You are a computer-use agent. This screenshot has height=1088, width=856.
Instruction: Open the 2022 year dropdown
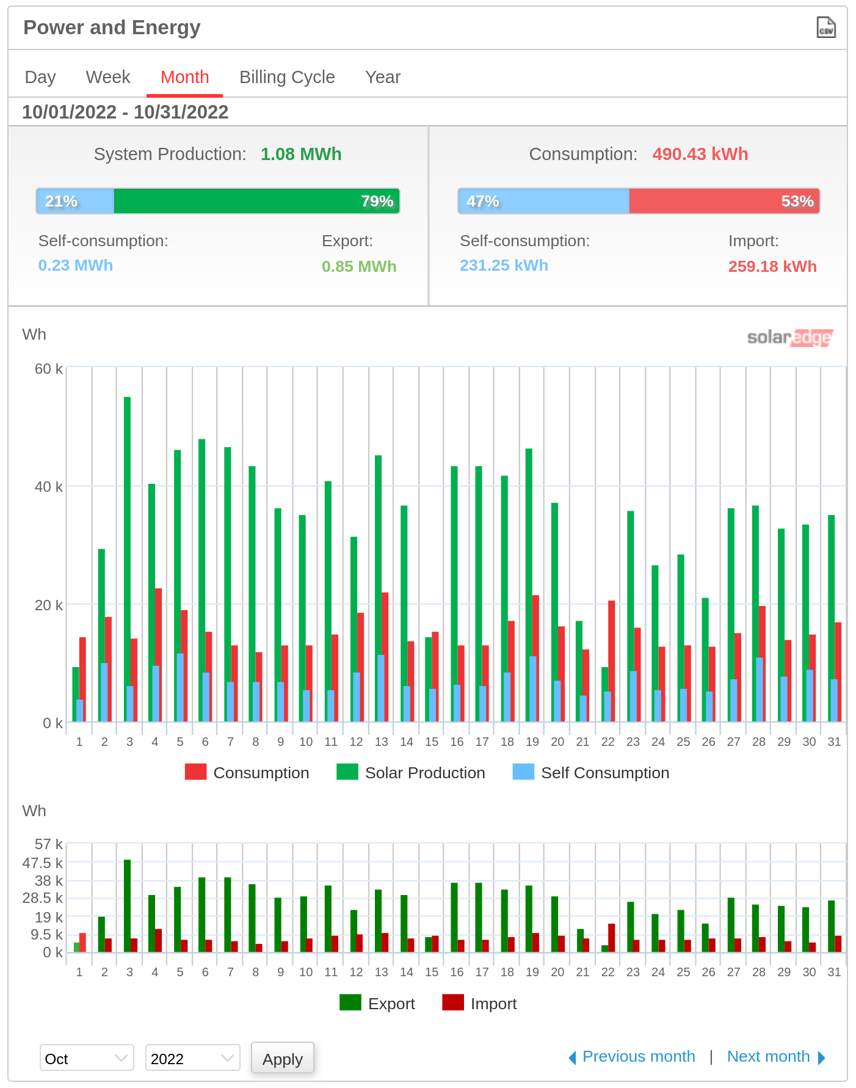pyautogui.click(x=192, y=1058)
